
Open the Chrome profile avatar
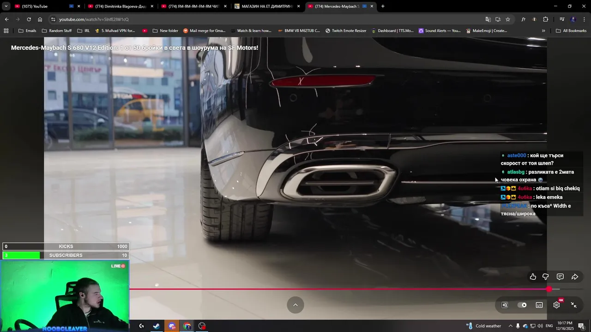573,19
